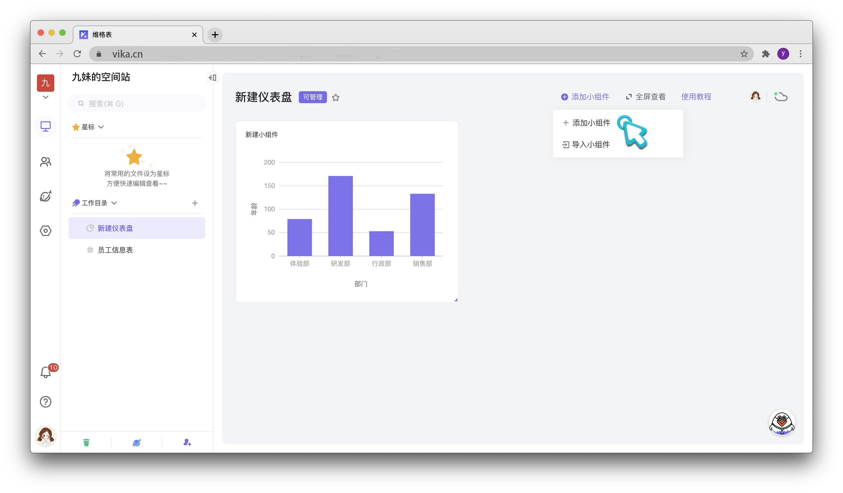The width and height of the screenshot is (843, 493).
Task: Collapse the 工作目录 directory section
Action: 114,203
